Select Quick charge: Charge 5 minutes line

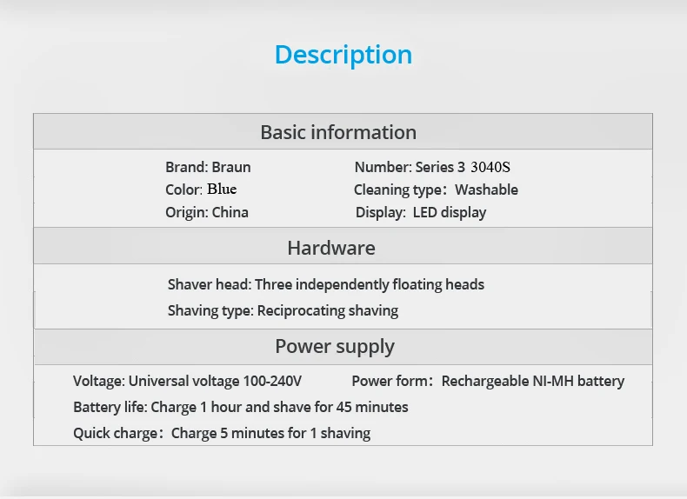pos(222,433)
